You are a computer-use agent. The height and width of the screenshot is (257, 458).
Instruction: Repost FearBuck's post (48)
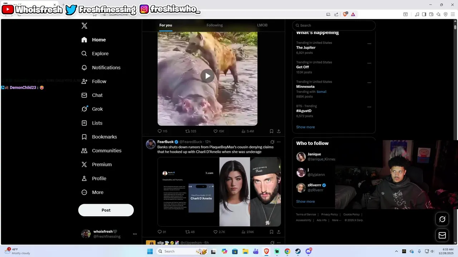coord(190,232)
